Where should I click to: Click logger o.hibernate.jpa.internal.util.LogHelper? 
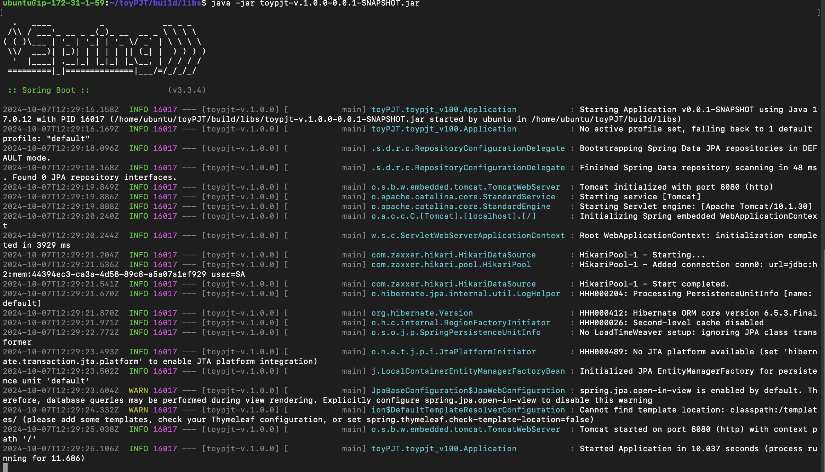pyautogui.click(x=465, y=294)
